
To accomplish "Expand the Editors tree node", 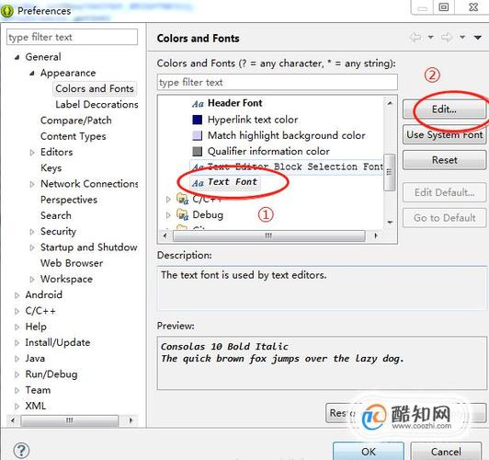I will coord(32,153).
